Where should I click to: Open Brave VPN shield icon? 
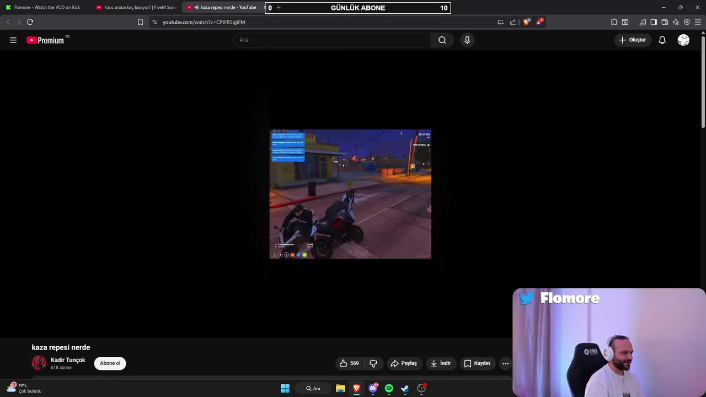point(687,22)
